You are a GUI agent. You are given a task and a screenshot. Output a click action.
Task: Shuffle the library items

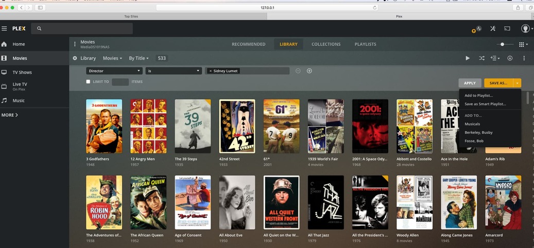click(x=481, y=58)
